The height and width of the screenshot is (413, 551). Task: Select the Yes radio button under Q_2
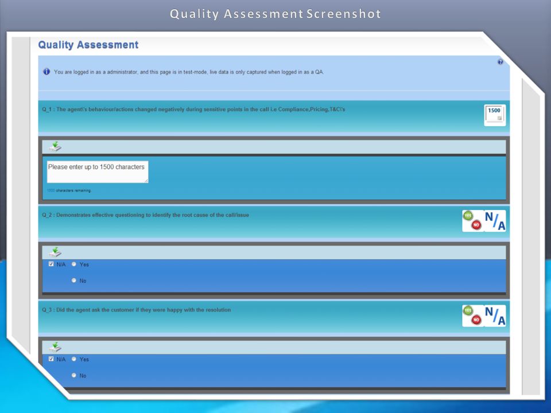tap(74, 264)
